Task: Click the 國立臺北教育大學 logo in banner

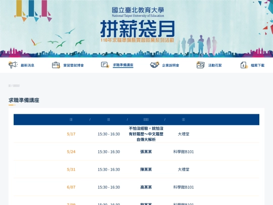Action: coord(138,12)
